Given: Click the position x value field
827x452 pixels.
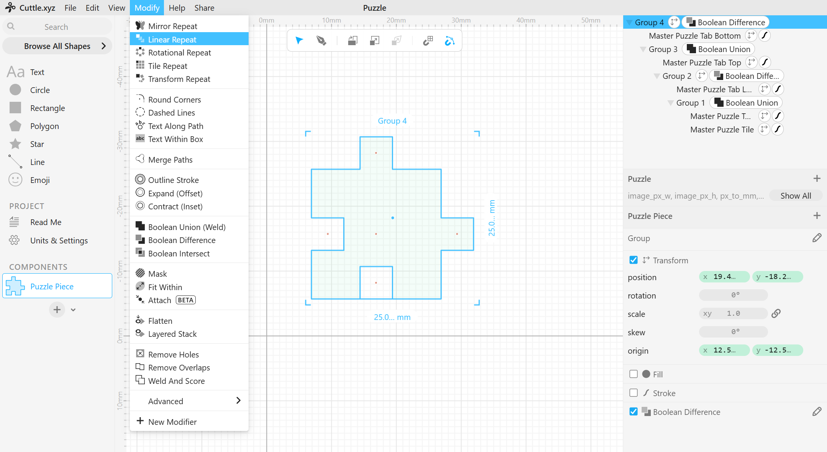Looking at the screenshot, I should 724,277.
